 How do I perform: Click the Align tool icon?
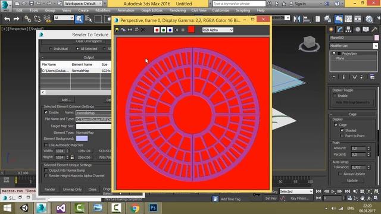click(307, 19)
